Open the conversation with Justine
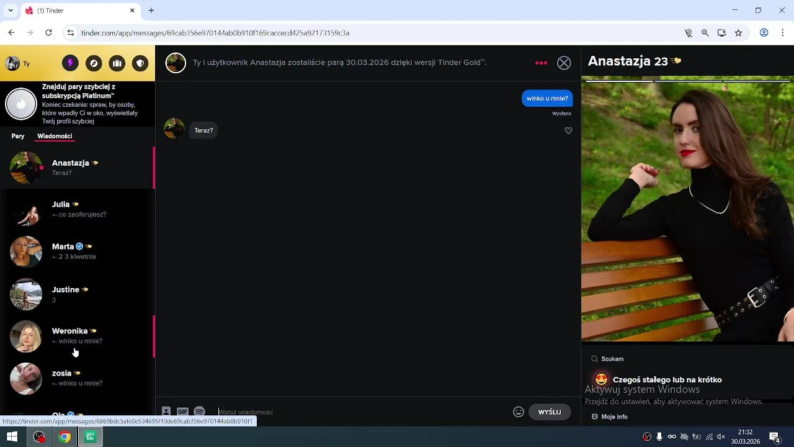Viewport: 794px width, 447px height. [77, 294]
